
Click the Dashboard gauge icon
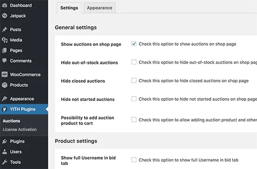5,6
